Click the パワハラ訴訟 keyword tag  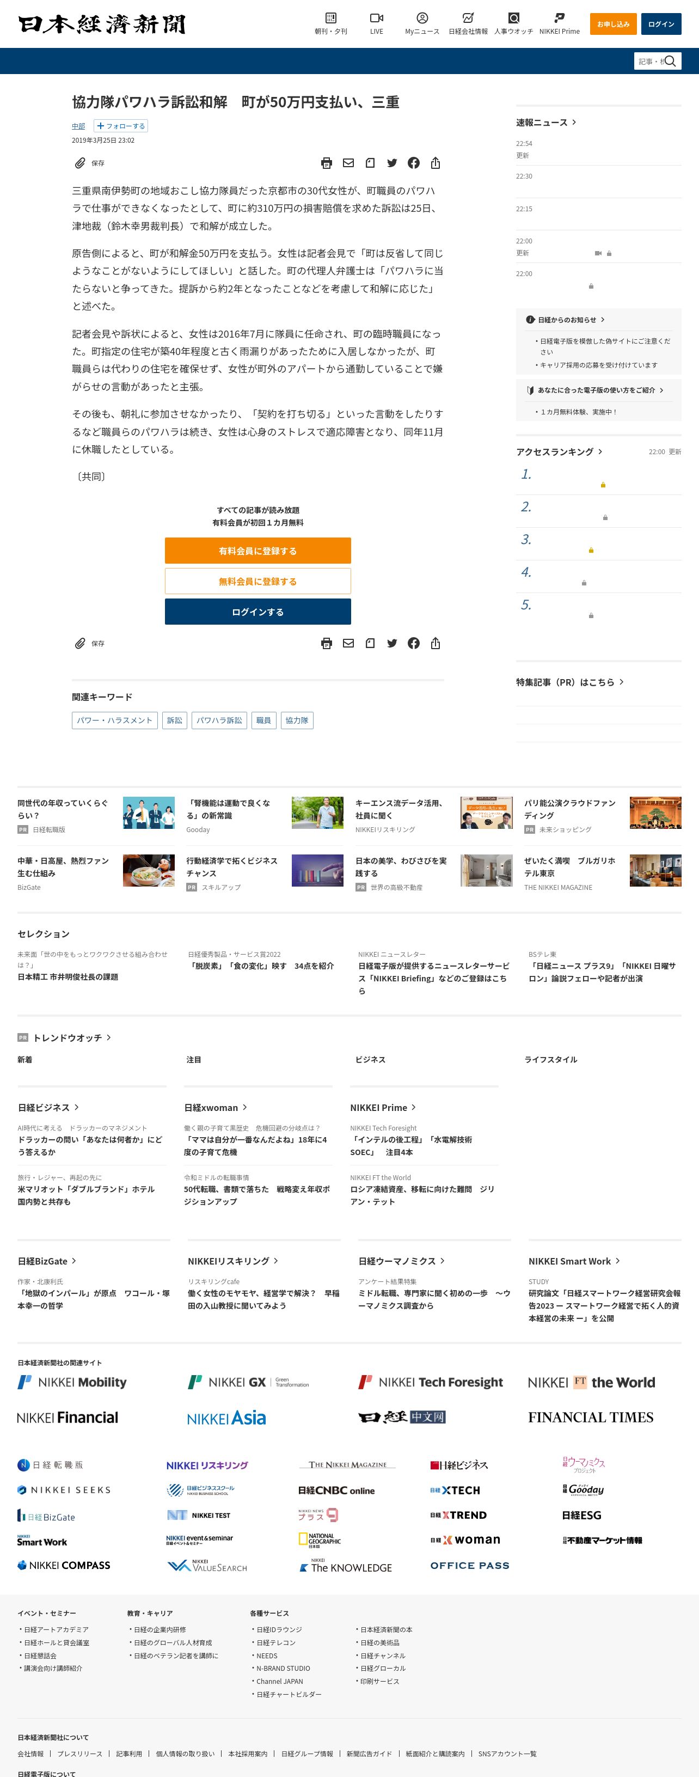pyautogui.click(x=219, y=720)
